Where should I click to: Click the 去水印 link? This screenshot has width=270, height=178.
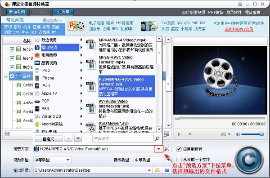coord(126,29)
